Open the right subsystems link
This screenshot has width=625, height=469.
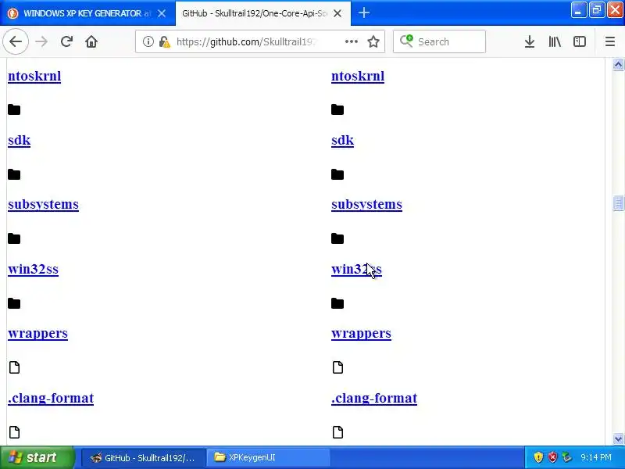tap(366, 204)
